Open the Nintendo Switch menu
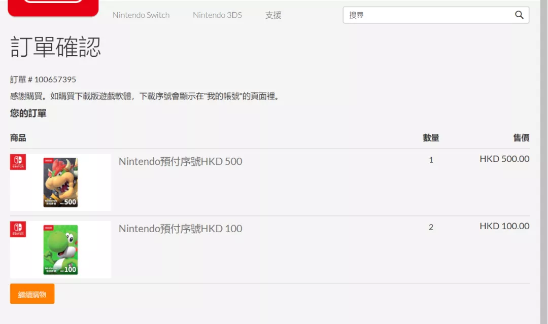 (x=141, y=15)
